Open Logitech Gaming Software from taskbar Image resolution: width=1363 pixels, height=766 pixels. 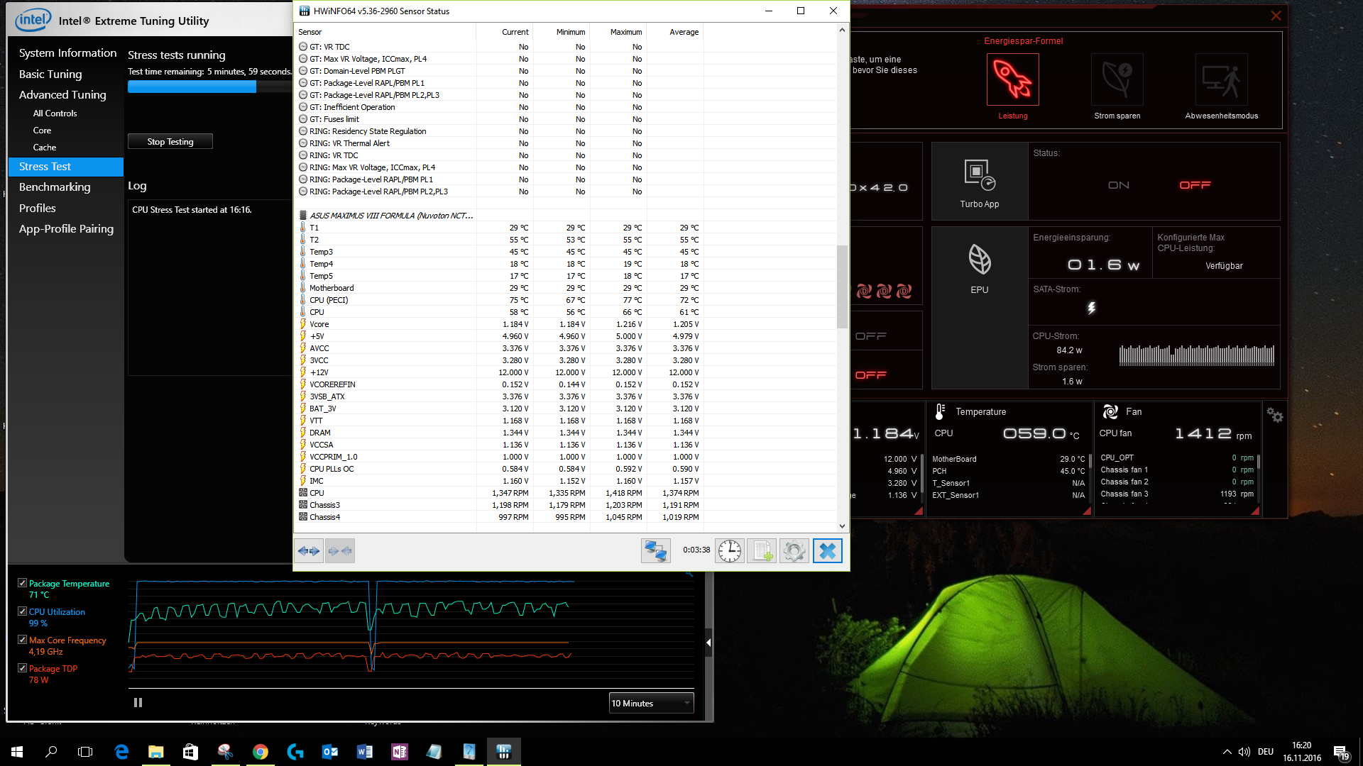(295, 752)
